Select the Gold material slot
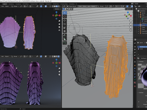This screenshot has height=110, width=147. (142, 49)
